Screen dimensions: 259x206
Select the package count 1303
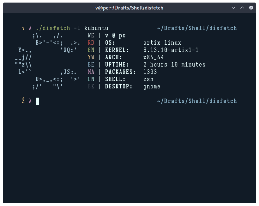(x=150, y=72)
